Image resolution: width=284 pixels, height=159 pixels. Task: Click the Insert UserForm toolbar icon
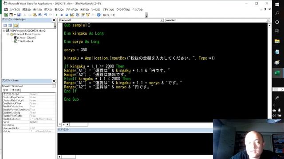click(x=11, y=15)
